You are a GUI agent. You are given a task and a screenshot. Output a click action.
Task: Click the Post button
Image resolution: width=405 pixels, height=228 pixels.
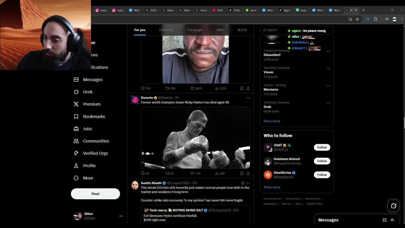coord(95,194)
